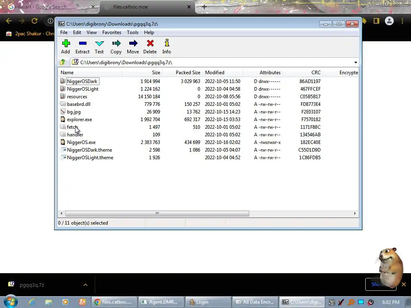Switch to files.catboc.moe tab
Screen dimensions: 411x308
(x=147, y=7)
